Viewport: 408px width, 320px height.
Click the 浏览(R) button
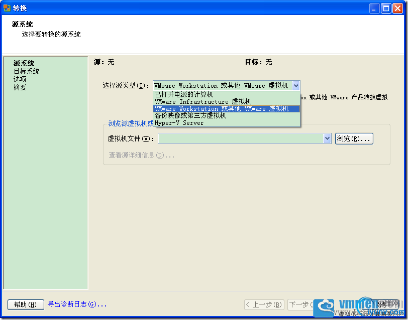click(x=354, y=138)
